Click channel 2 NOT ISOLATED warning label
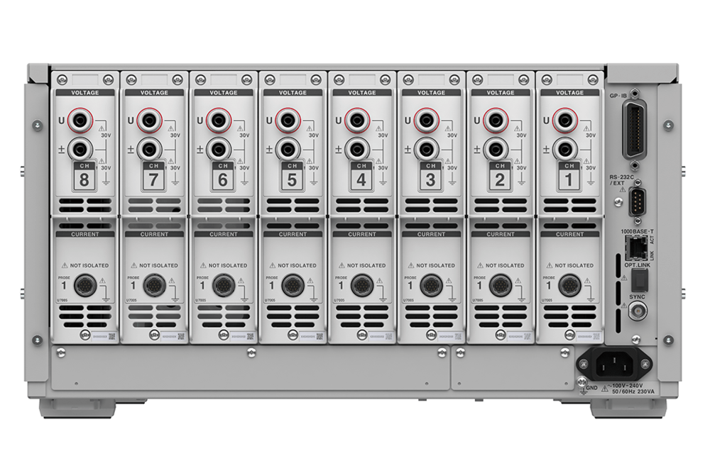The height and width of the screenshot is (473, 710). [504, 265]
